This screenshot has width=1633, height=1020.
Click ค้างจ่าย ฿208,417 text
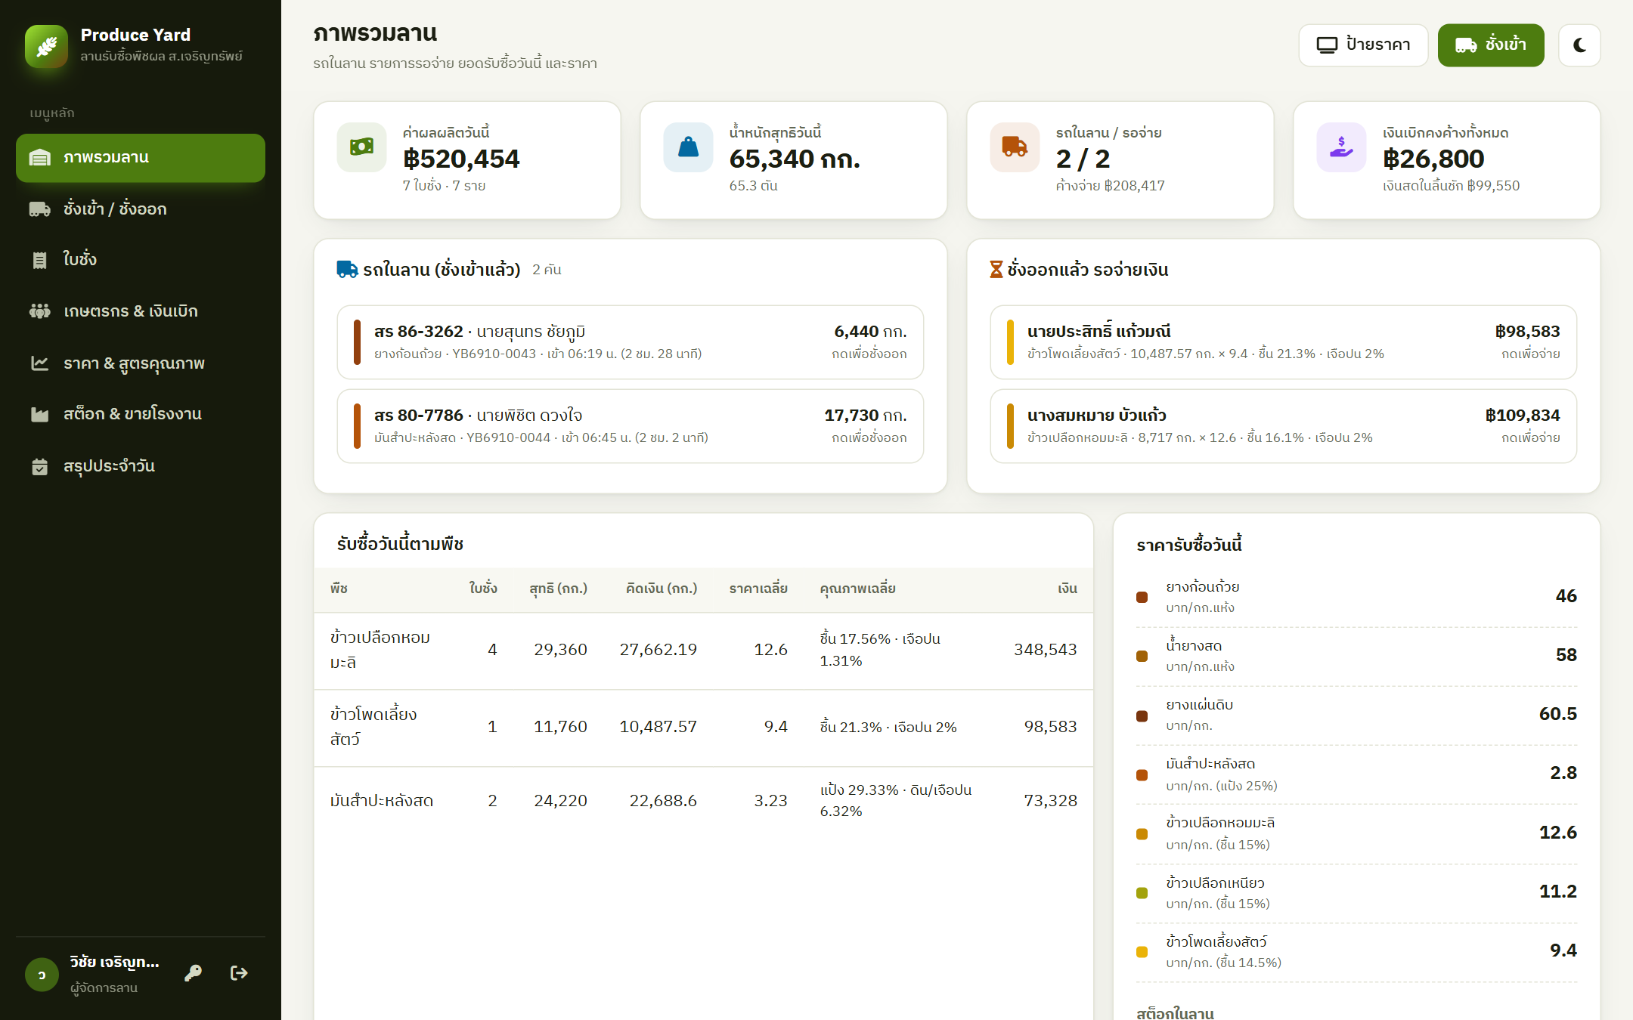click(1110, 186)
